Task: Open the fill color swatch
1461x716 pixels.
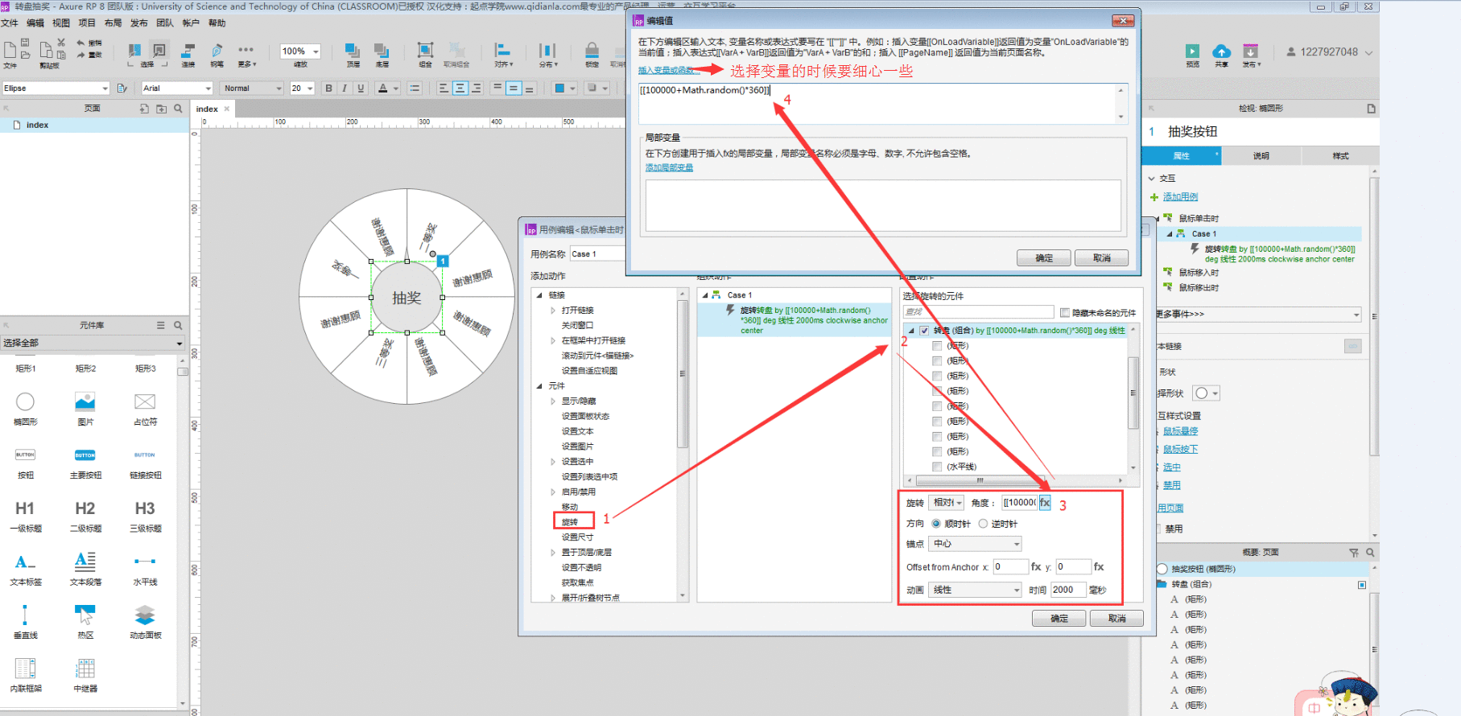Action: tap(560, 88)
